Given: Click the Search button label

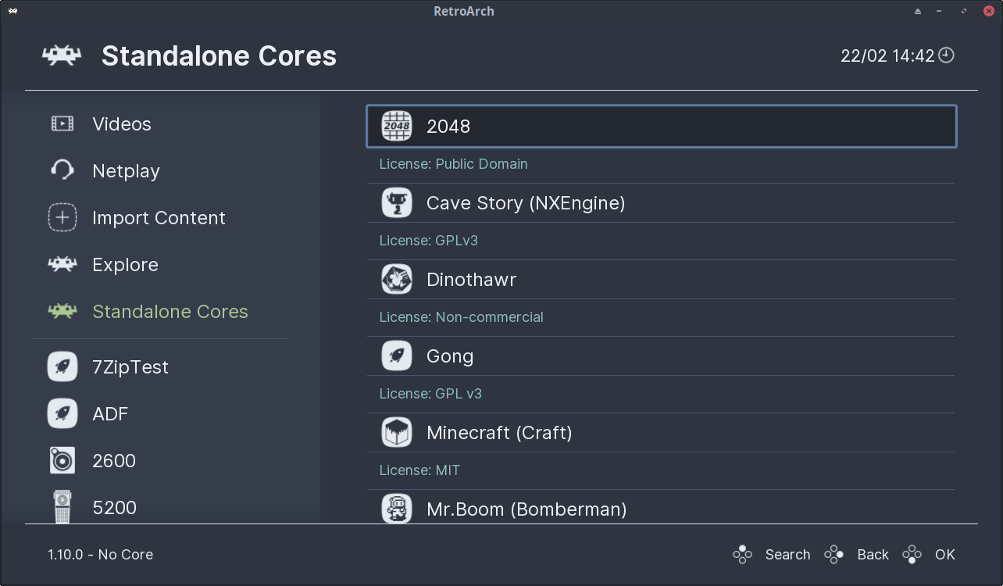Looking at the screenshot, I should pos(787,555).
